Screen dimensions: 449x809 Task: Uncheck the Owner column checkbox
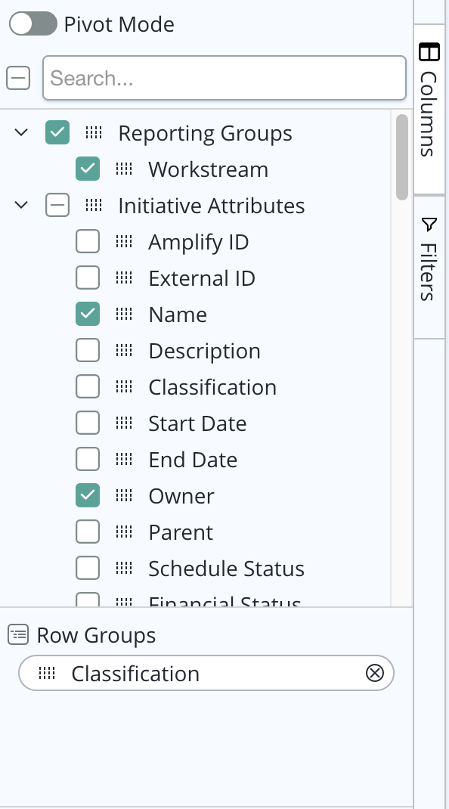coord(88,496)
